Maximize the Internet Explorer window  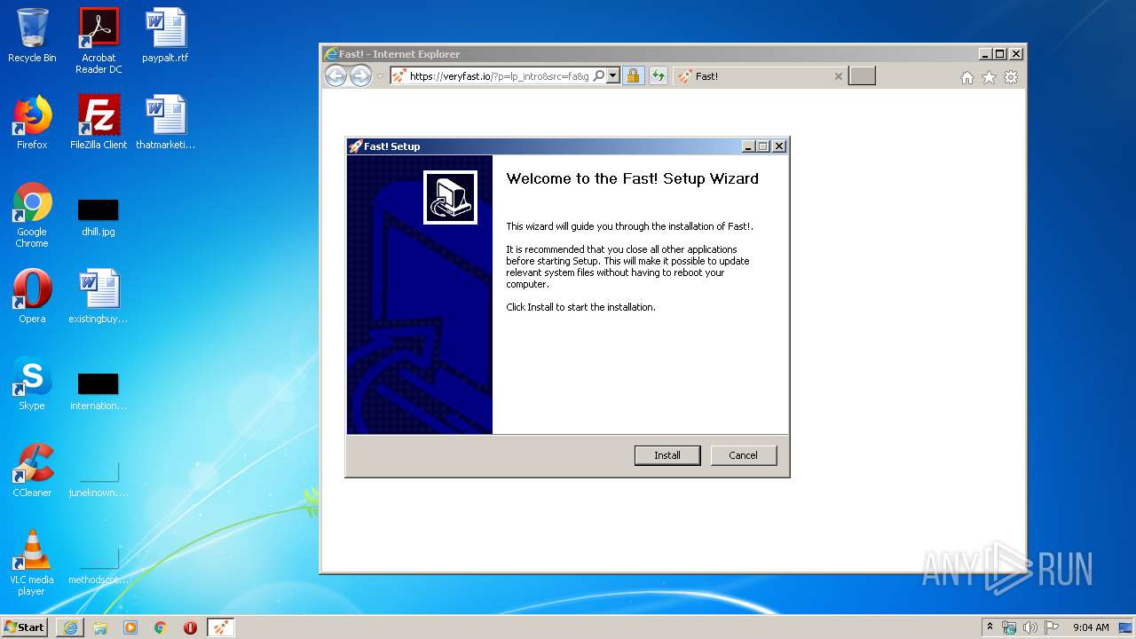click(1000, 54)
